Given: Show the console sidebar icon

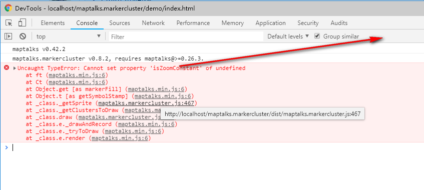Looking at the screenshot, I should [x=9, y=36].
